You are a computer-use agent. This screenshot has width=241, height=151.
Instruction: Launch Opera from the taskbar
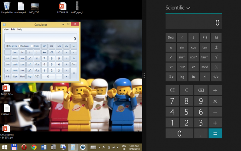[24, 147]
